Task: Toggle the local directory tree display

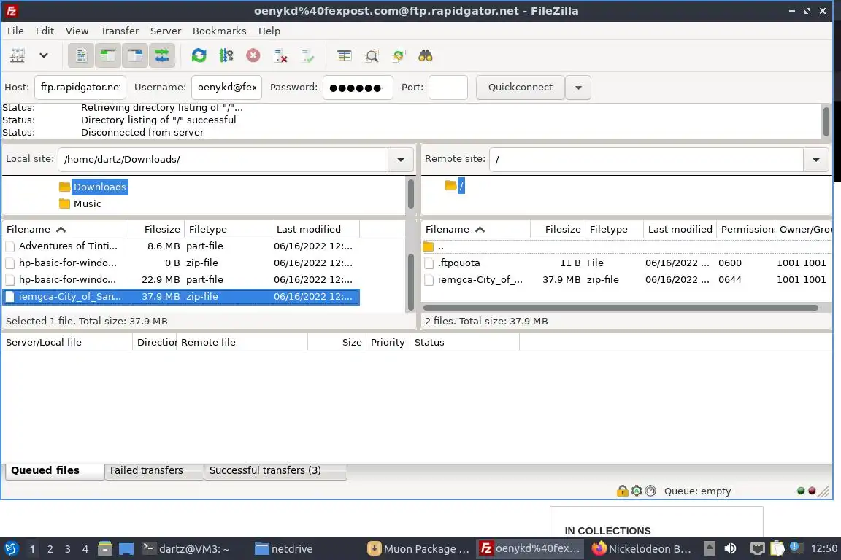Action: click(x=108, y=55)
